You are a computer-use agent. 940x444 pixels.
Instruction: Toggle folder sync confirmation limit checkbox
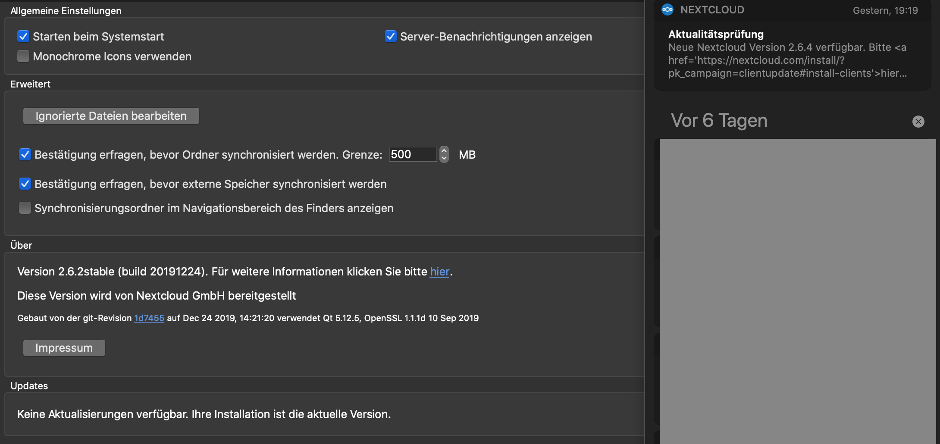(x=25, y=154)
